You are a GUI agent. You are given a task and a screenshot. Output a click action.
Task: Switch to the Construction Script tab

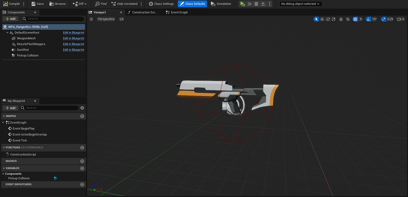point(144,12)
